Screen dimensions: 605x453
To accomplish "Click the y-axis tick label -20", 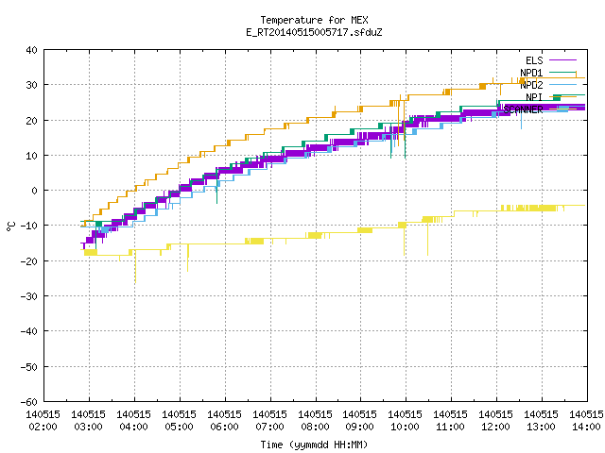I will [29, 261].
